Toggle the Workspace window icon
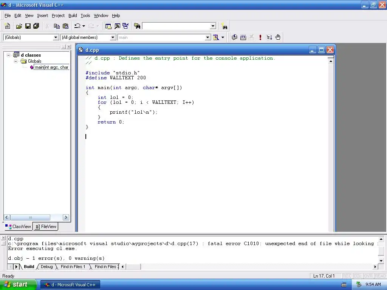Screen dimensions: 387x290 [x=108, y=26]
